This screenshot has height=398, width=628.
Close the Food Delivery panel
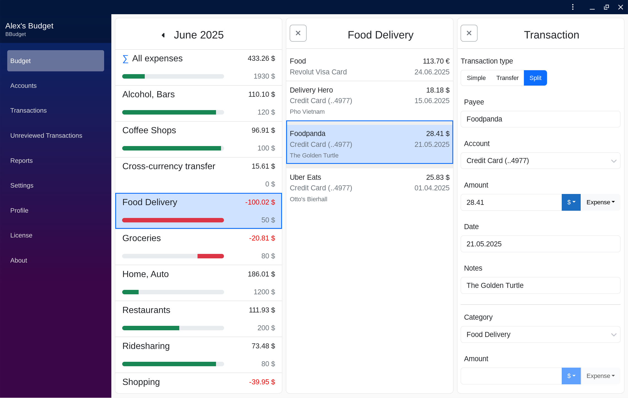pyautogui.click(x=298, y=33)
